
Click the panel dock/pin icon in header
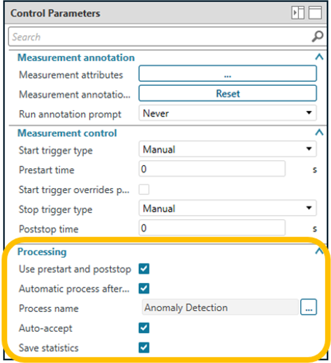click(298, 13)
